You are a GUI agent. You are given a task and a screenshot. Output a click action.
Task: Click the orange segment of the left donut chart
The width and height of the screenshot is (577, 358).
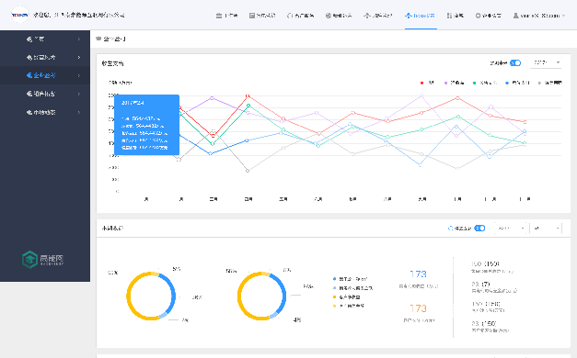point(129,296)
